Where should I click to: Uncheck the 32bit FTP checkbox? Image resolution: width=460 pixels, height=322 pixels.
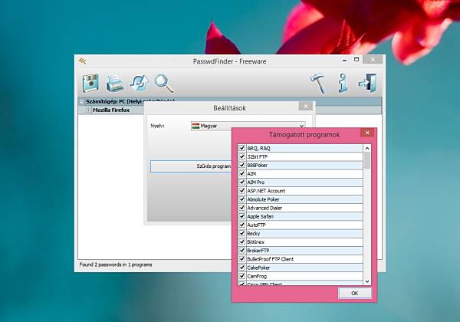tap(242, 156)
